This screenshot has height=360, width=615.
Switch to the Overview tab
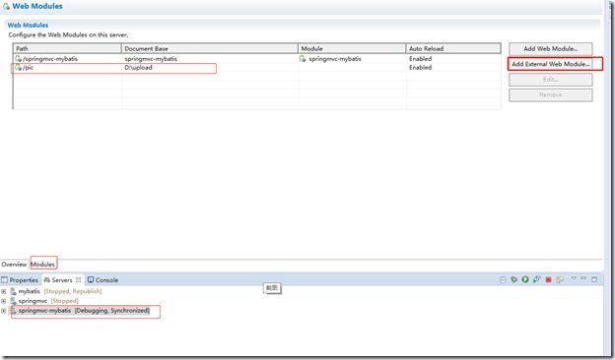(14, 265)
